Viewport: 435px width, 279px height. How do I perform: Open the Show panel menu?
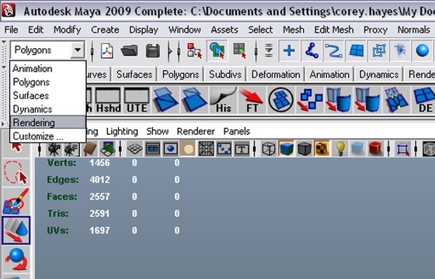click(x=157, y=131)
